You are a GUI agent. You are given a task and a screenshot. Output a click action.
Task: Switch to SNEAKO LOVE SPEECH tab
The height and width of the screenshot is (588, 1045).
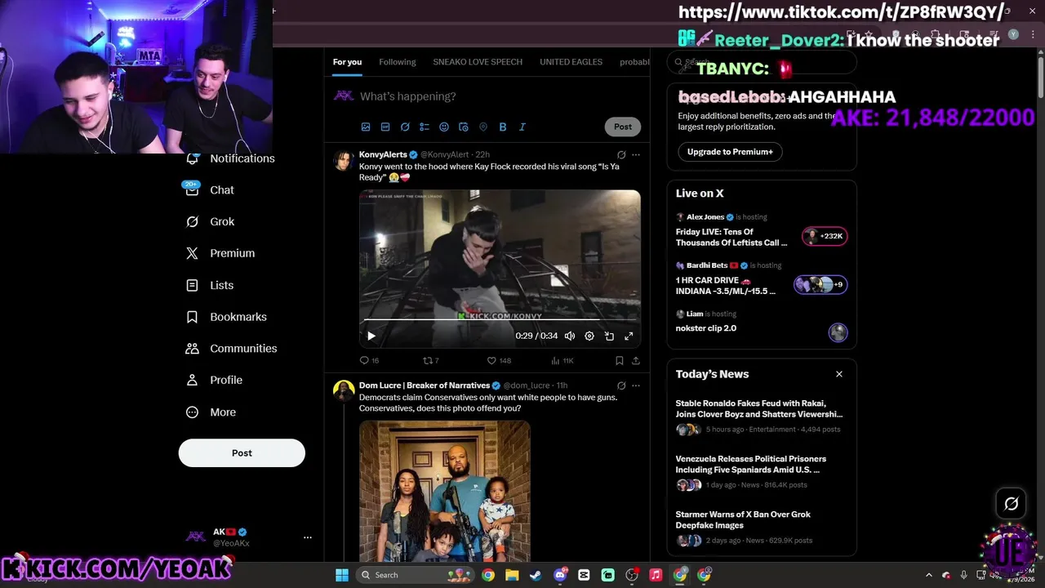[478, 62]
